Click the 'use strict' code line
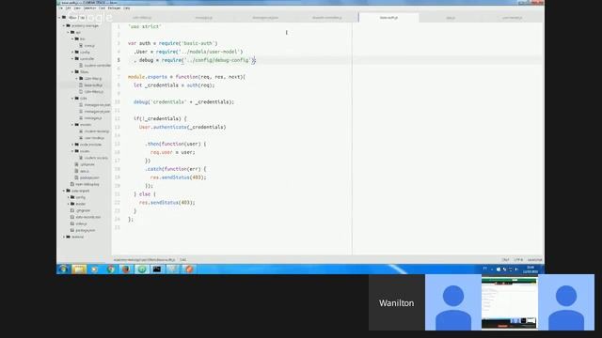The image size is (602, 338). (144, 26)
